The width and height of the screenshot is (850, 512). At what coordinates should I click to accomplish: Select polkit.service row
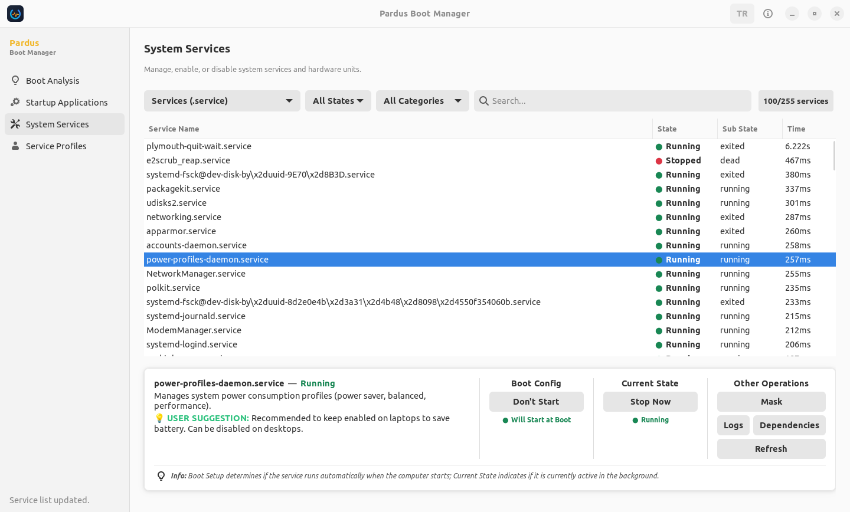(490, 288)
